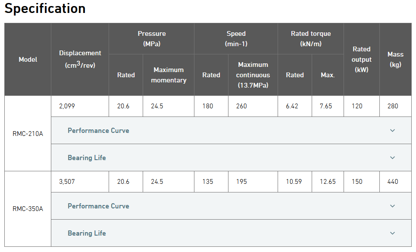Click the 'Bearing Life' label under RMC-350A

click(x=87, y=233)
